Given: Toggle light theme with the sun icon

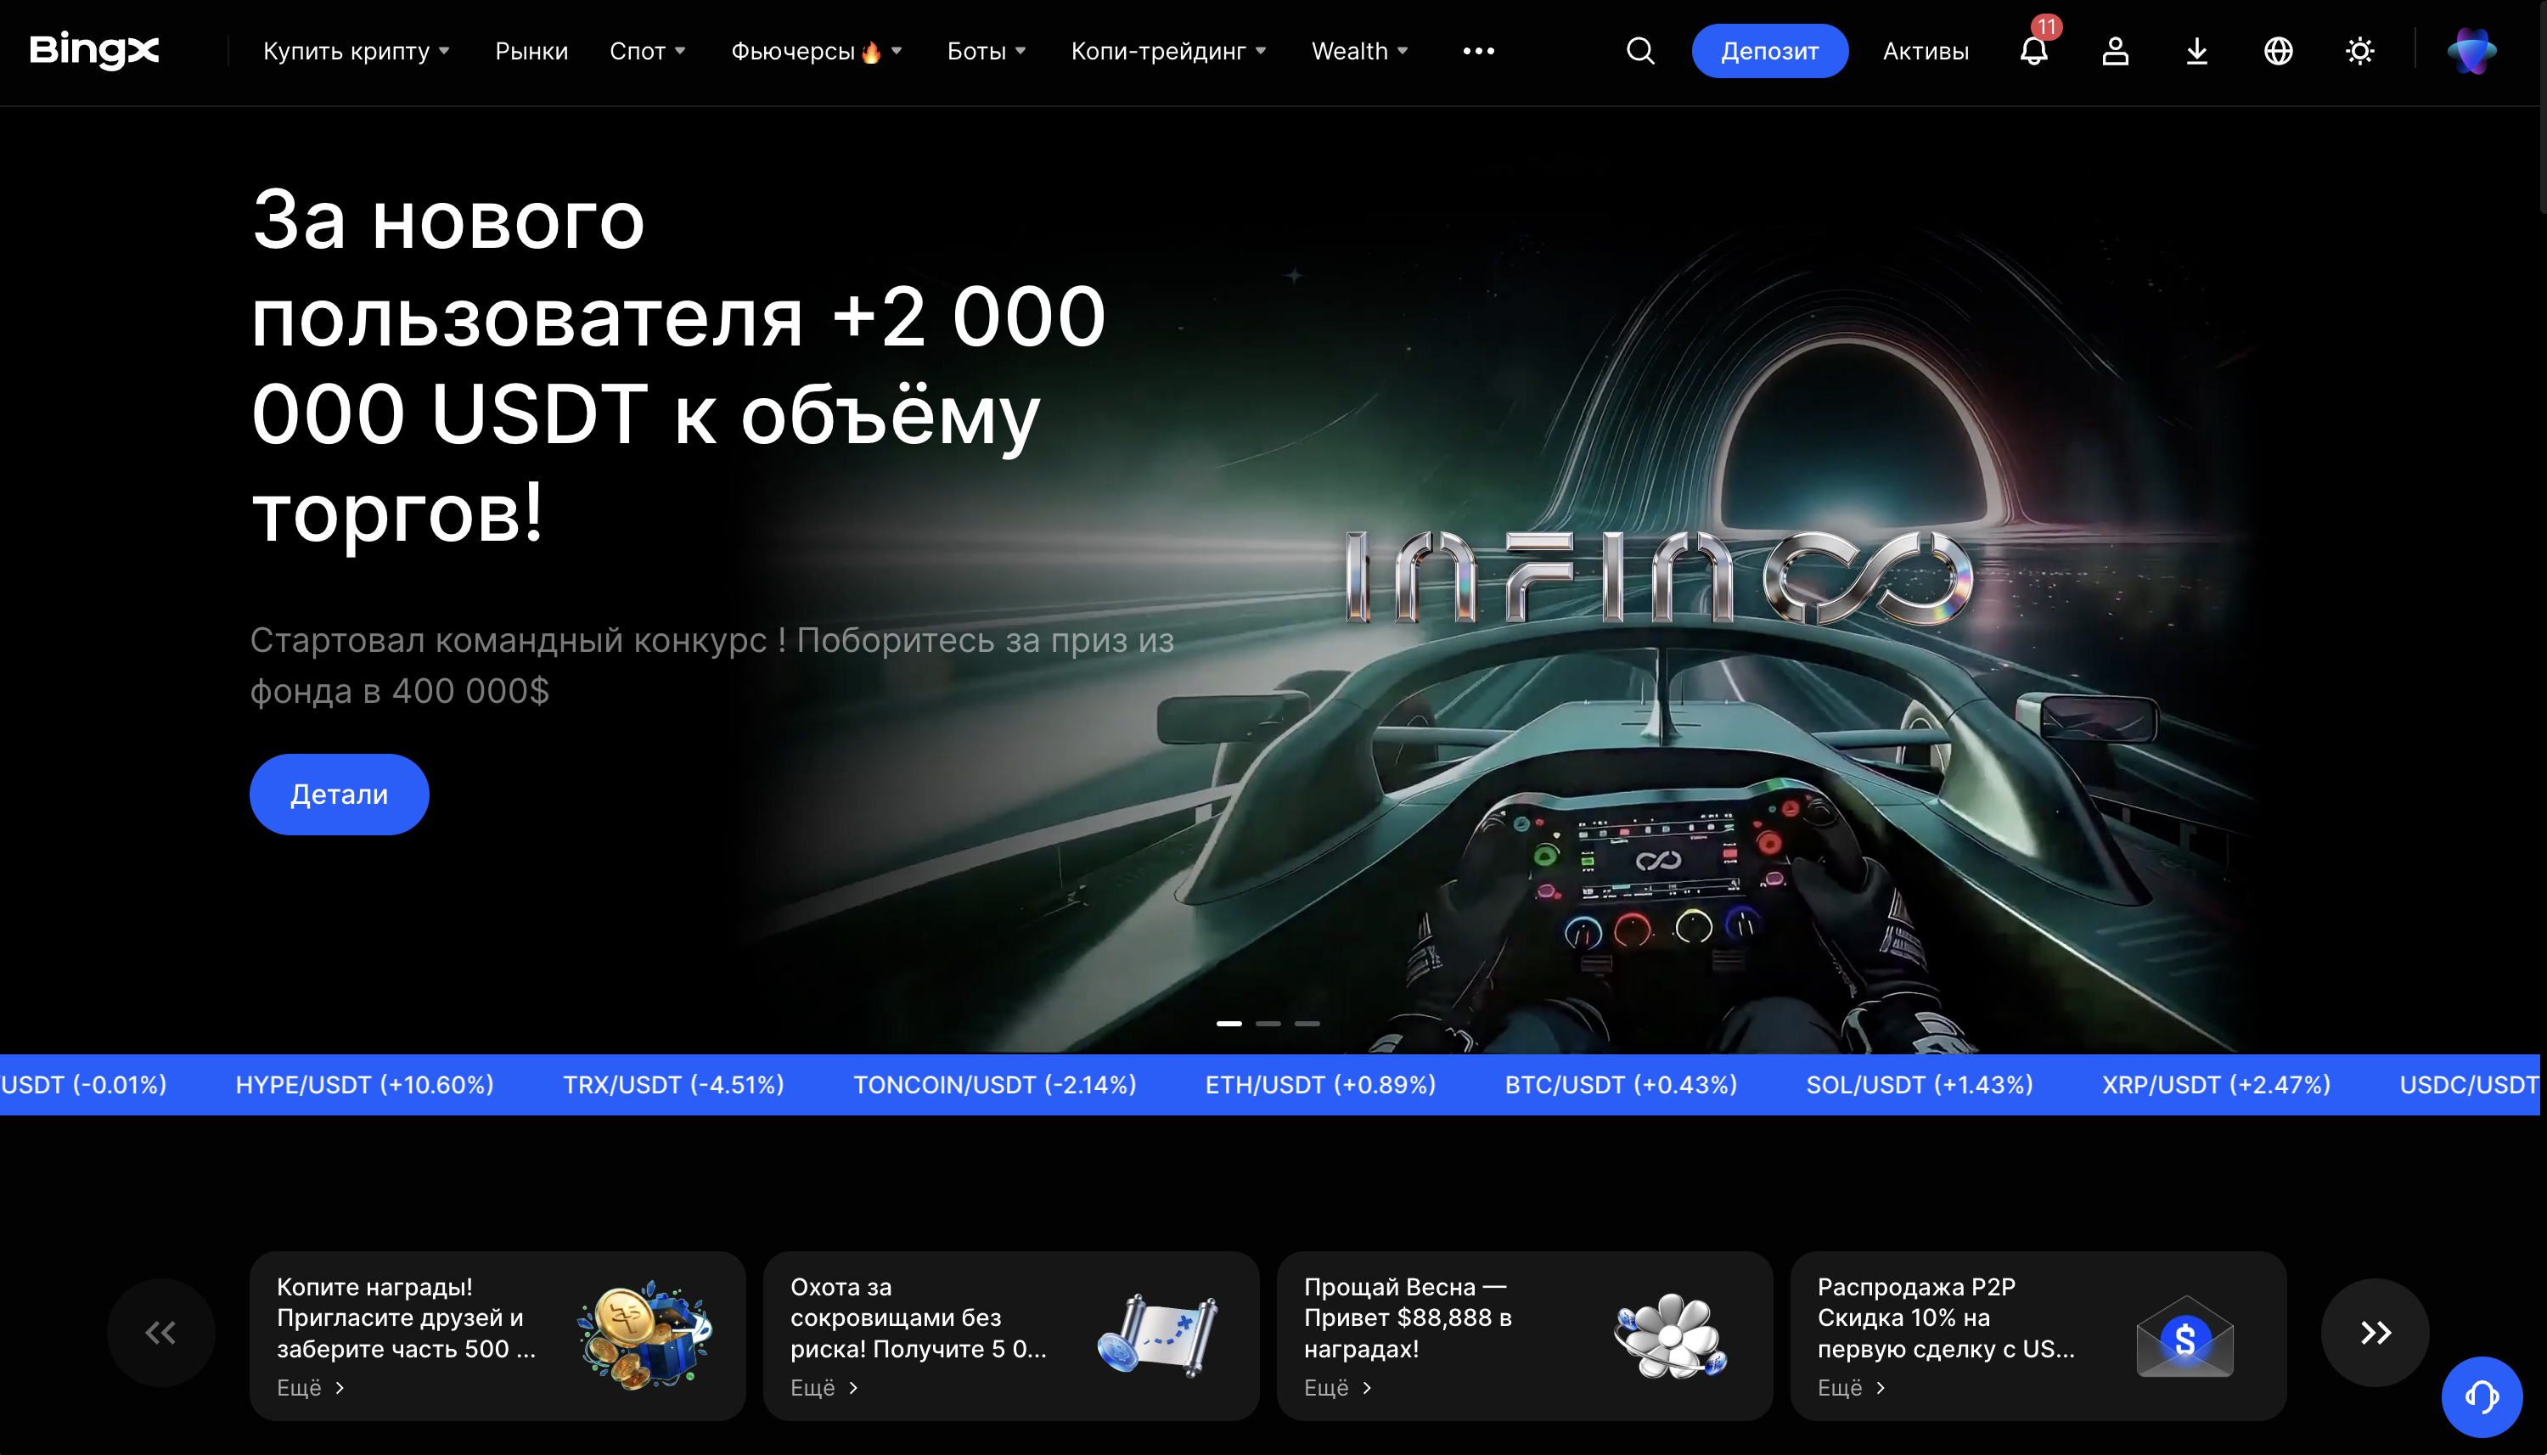Looking at the screenshot, I should (2360, 51).
